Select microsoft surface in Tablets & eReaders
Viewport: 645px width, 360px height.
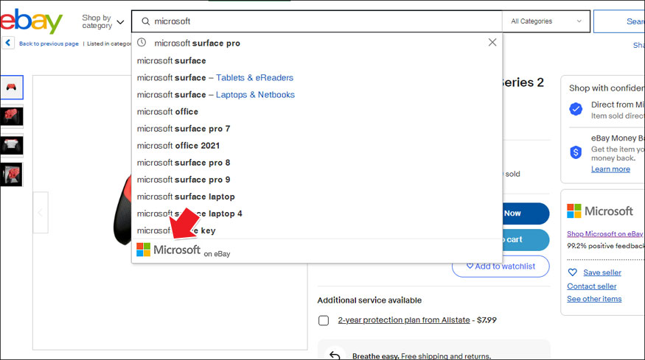pos(215,78)
